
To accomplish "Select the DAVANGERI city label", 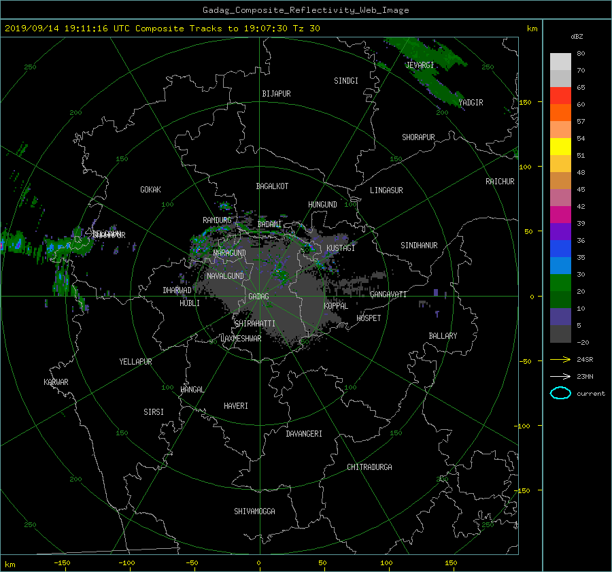I will (304, 434).
